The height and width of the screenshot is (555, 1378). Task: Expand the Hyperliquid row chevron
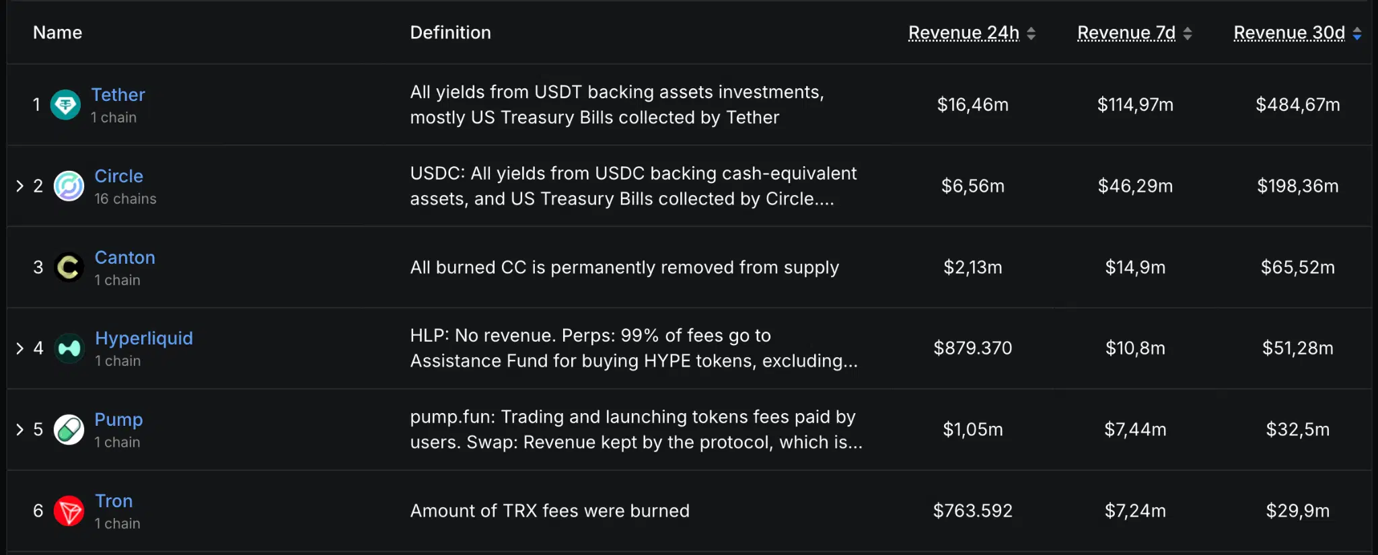[x=20, y=348]
